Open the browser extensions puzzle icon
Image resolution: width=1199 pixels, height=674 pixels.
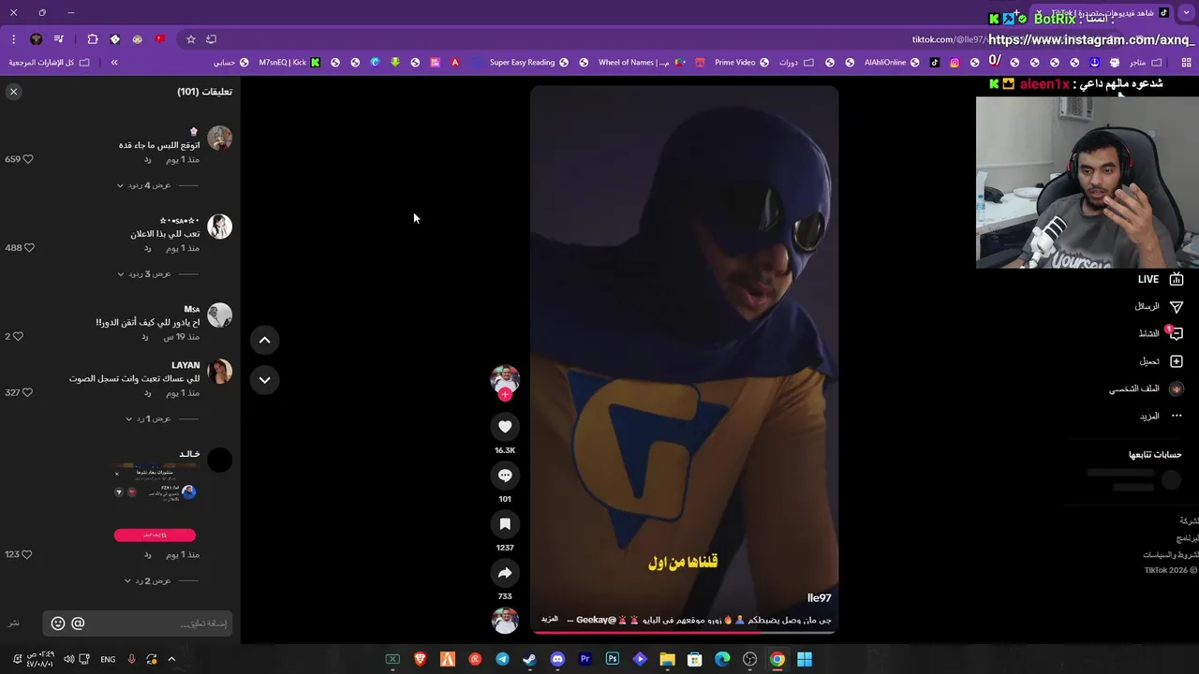92,39
